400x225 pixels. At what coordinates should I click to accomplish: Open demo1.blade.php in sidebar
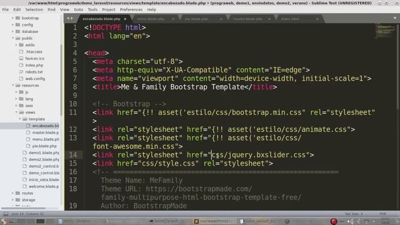[x=44, y=152]
